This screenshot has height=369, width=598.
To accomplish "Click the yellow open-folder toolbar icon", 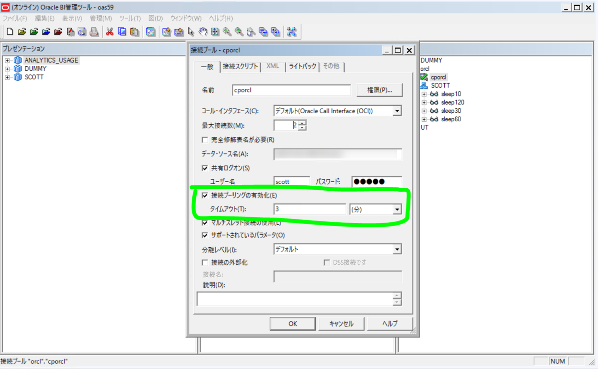I will [x=22, y=32].
